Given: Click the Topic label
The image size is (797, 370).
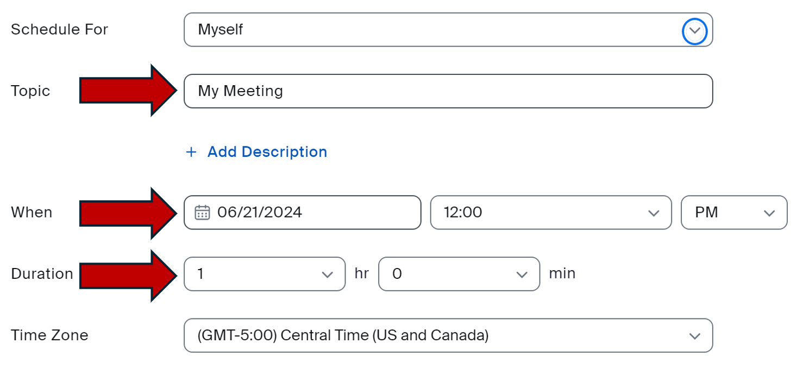Looking at the screenshot, I should (30, 91).
